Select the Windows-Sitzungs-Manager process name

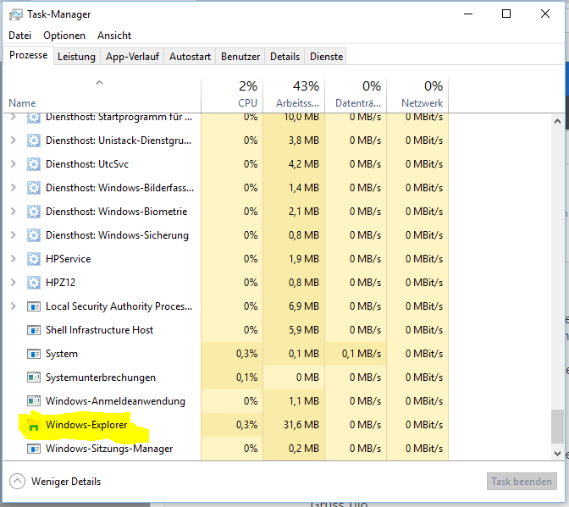point(109,449)
